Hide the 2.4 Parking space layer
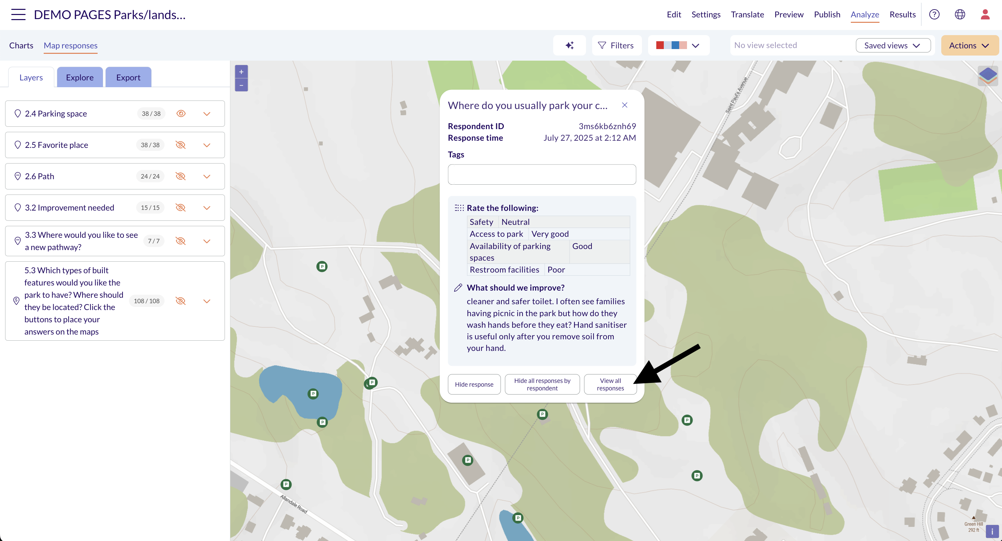The height and width of the screenshot is (541, 1002). click(x=181, y=113)
